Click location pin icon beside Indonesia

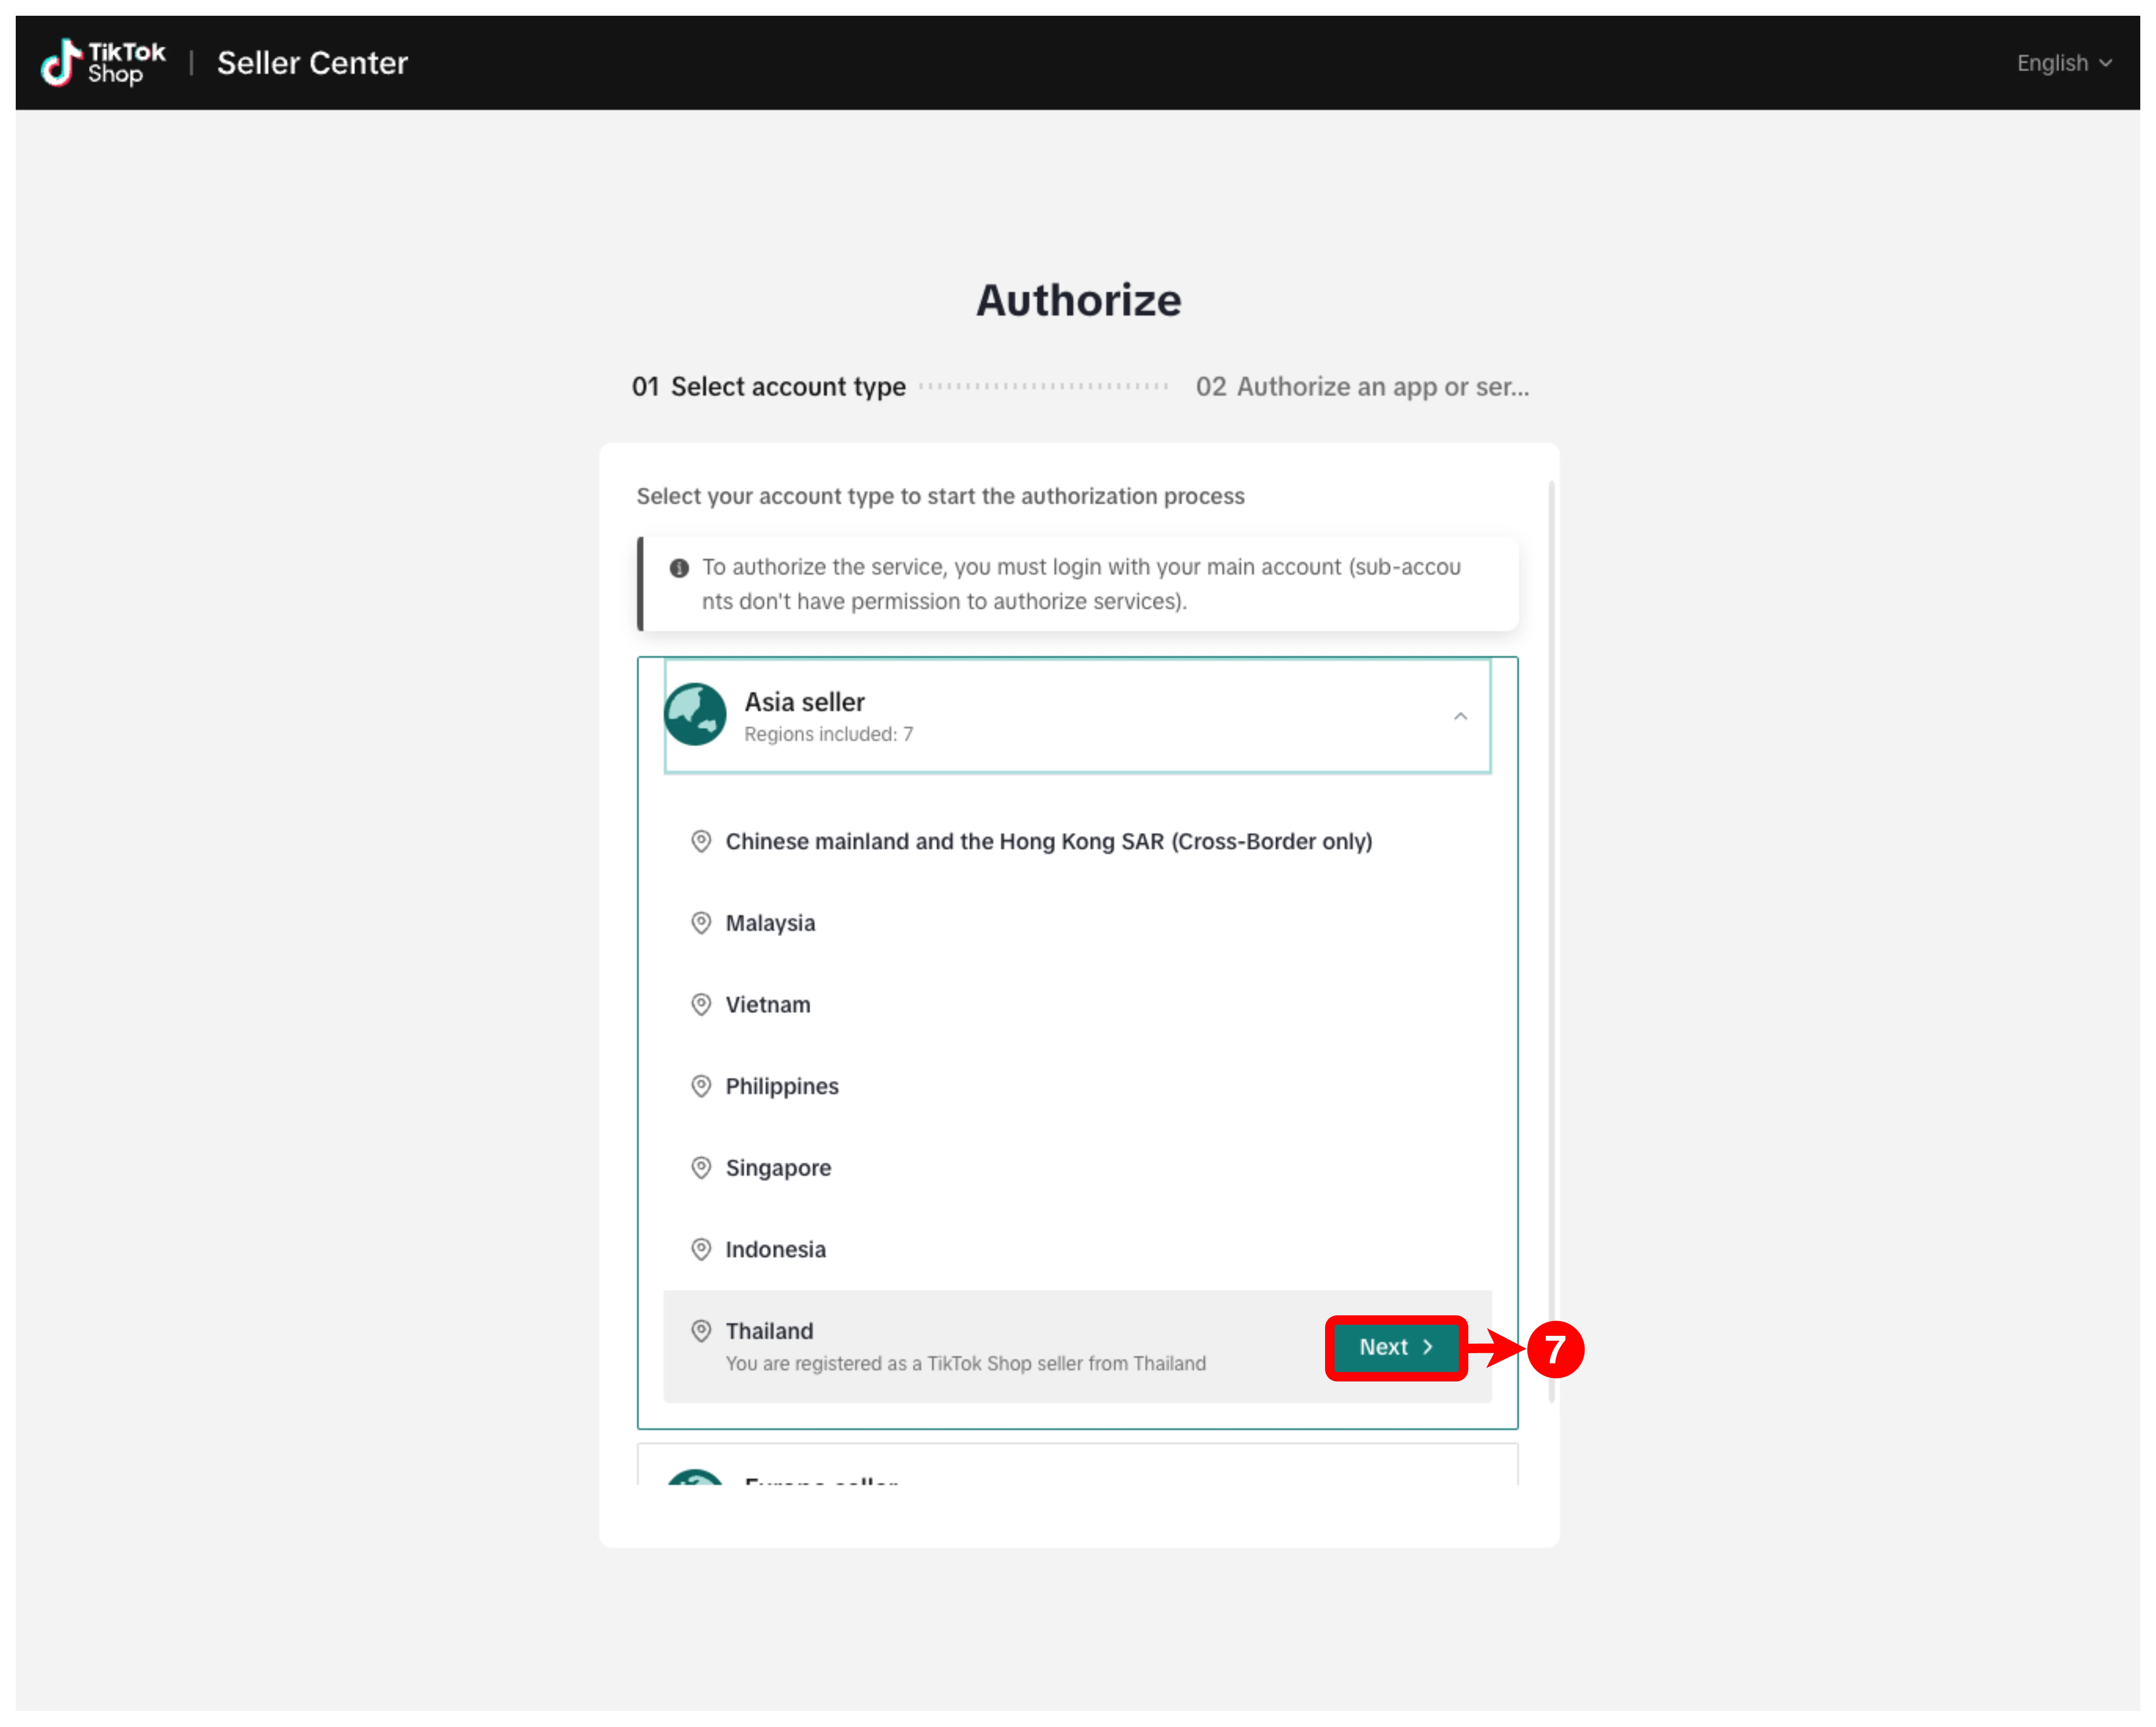(701, 1249)
